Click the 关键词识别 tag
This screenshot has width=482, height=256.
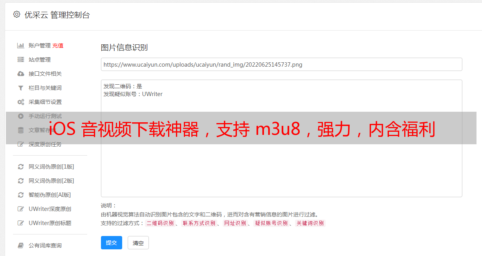[310, 223]
